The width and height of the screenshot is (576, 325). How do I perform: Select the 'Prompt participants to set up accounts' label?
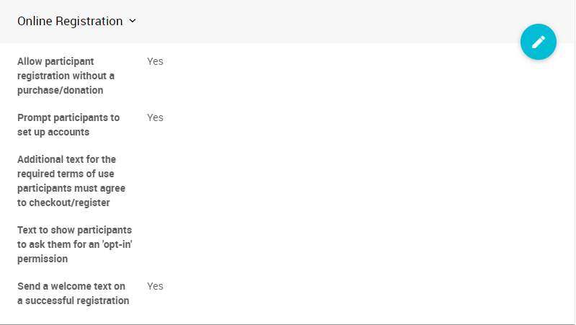pos(68,125)
